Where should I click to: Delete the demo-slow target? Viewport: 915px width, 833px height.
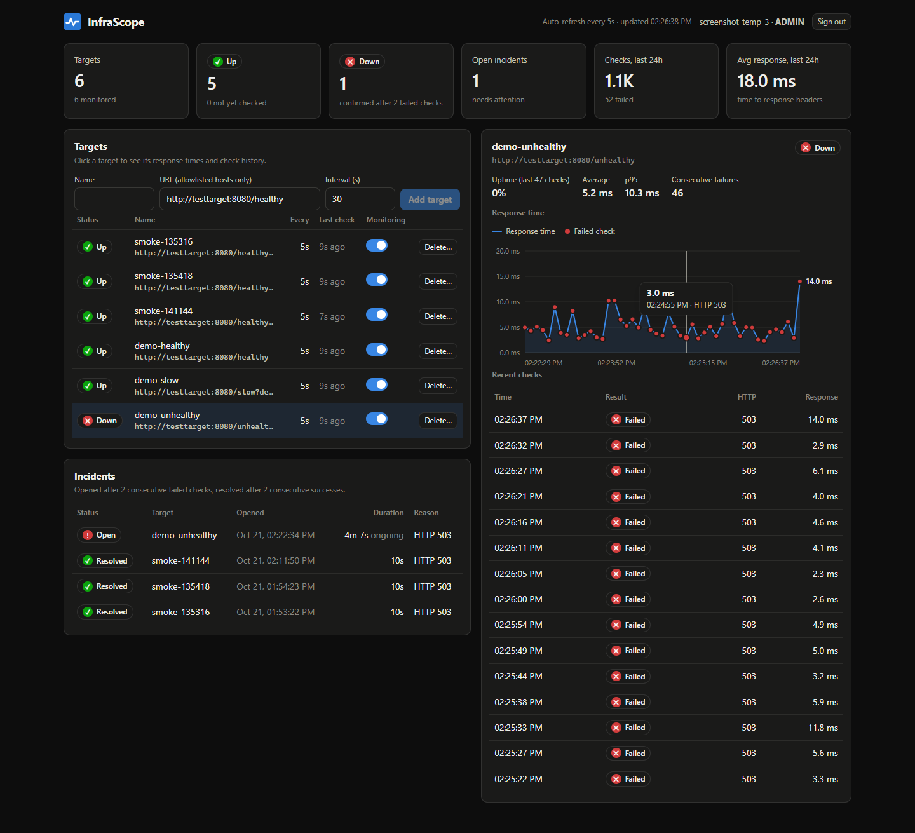click(438, 386)
